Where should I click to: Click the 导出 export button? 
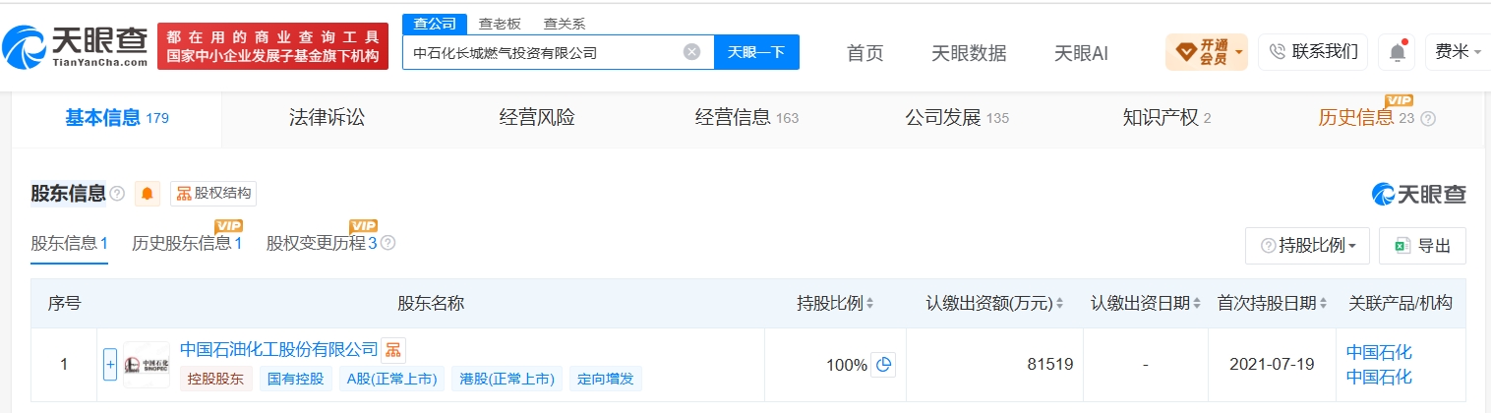pyautogui.click(x=1422, y=246)
